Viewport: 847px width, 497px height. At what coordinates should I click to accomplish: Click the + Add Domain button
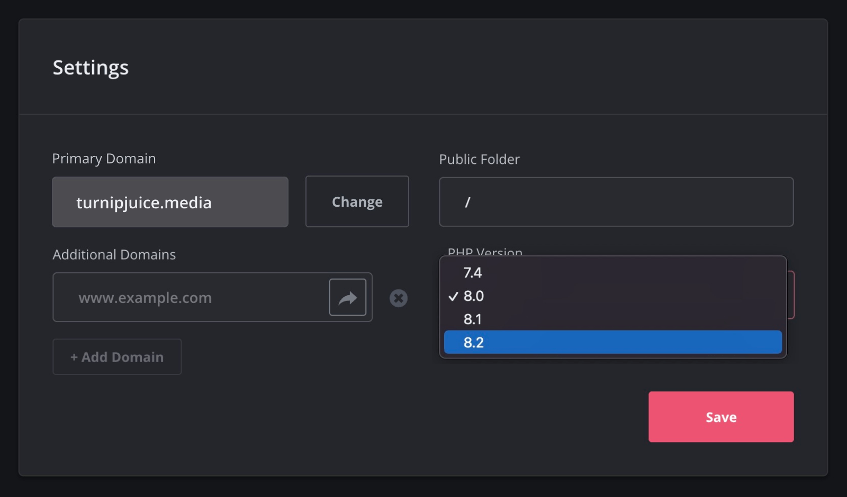pyautogui.click(x=117, y=357)
